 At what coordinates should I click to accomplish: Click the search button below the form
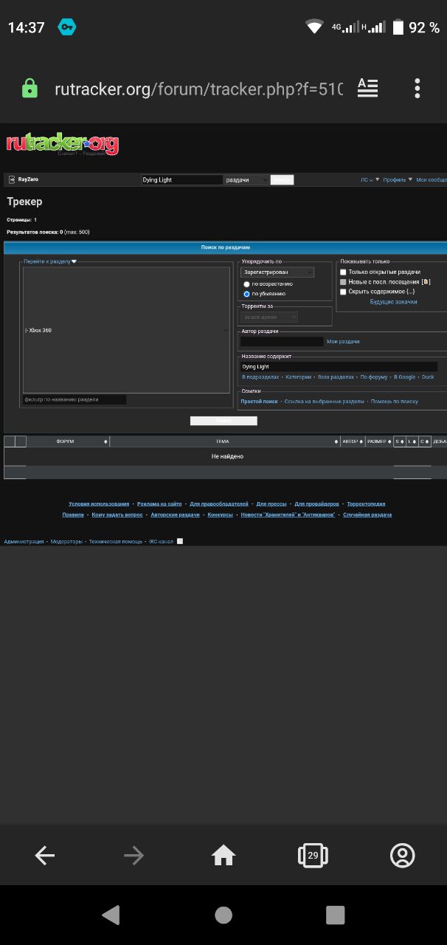click(x=223, y=421)
